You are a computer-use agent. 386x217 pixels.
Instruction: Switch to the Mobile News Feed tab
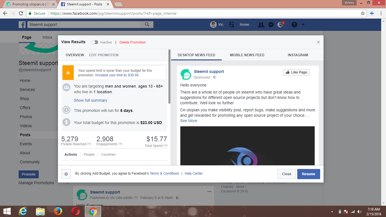click(247, 55)
